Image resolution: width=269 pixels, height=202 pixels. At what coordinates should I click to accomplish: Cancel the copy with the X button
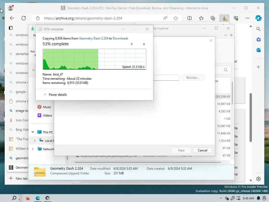[x=144, y=44]
